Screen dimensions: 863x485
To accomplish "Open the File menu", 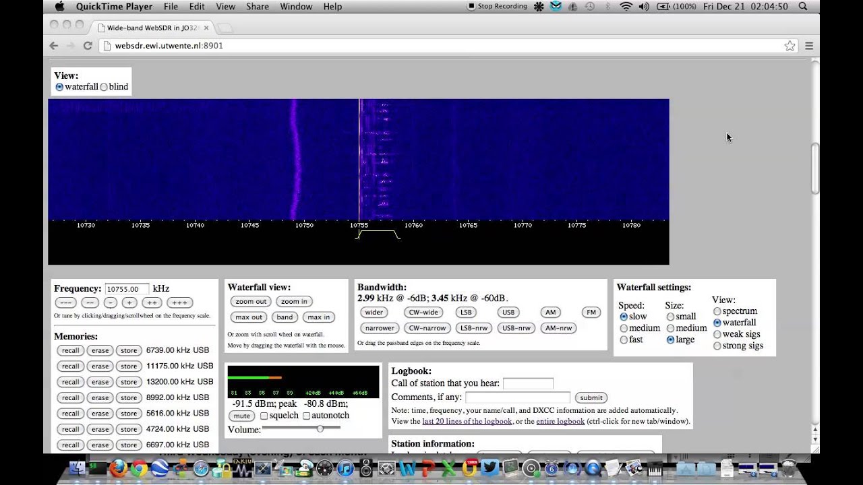I will [x=171, y=6].
